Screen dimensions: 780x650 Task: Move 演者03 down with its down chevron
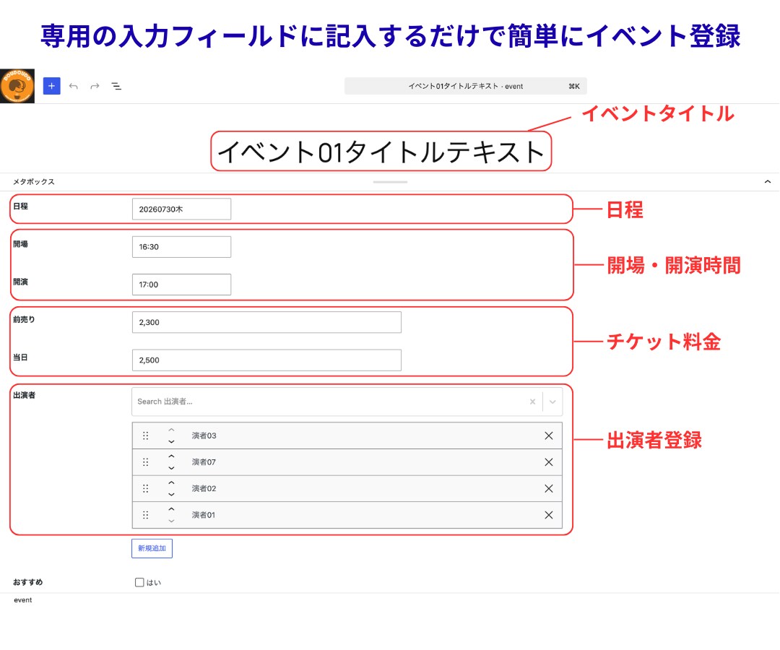pos(171,441)
